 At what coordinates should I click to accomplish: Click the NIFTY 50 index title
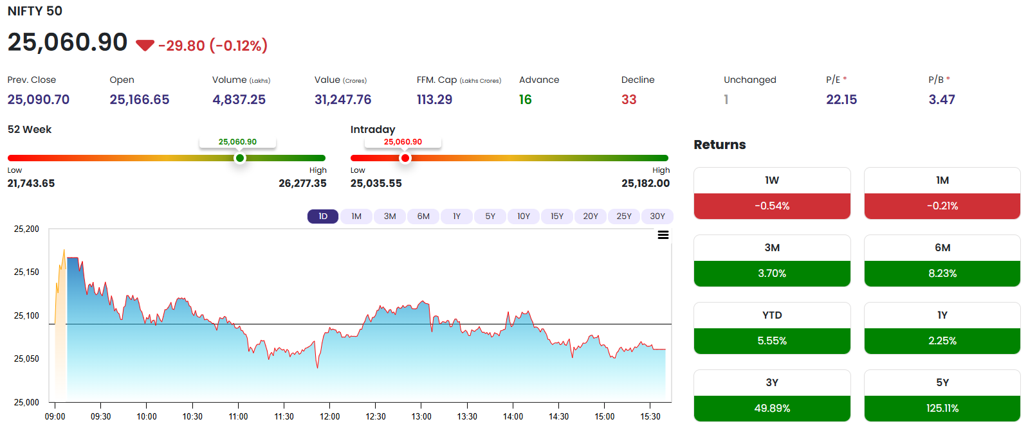35,11
